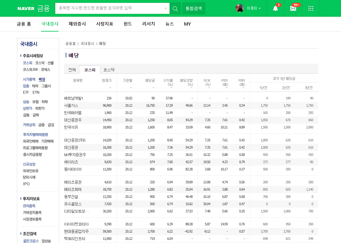Click the magnifier search icon
Image resolution: width=341 pixels, height=243 pixels.
tap(175, 9)
